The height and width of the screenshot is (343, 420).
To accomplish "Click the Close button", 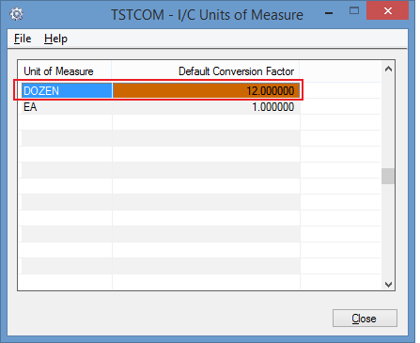I will pos(365,319).
